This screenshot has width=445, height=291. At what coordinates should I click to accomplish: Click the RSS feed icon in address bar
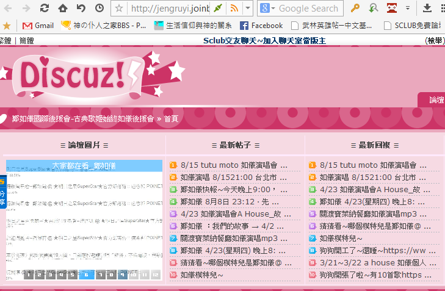pos(233,9)
